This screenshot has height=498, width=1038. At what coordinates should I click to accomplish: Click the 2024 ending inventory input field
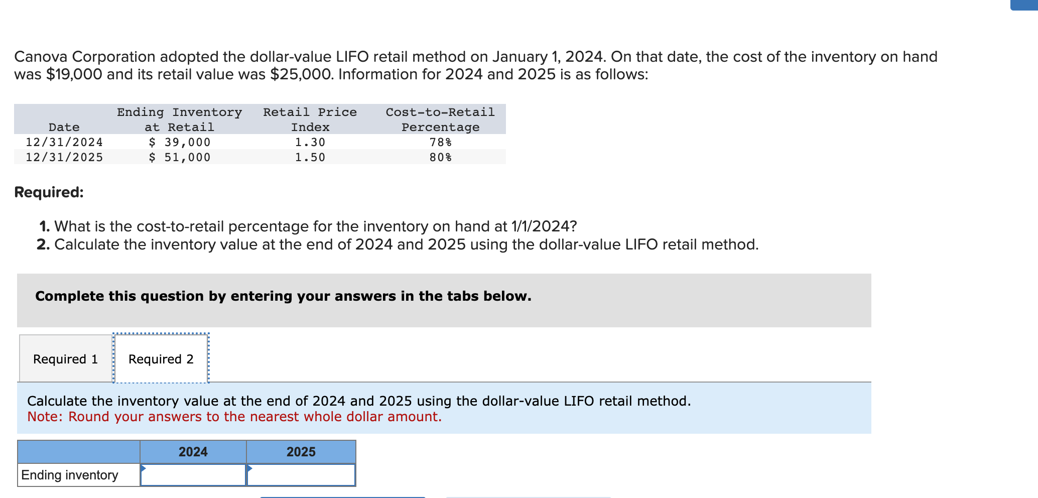pos(193,475)
